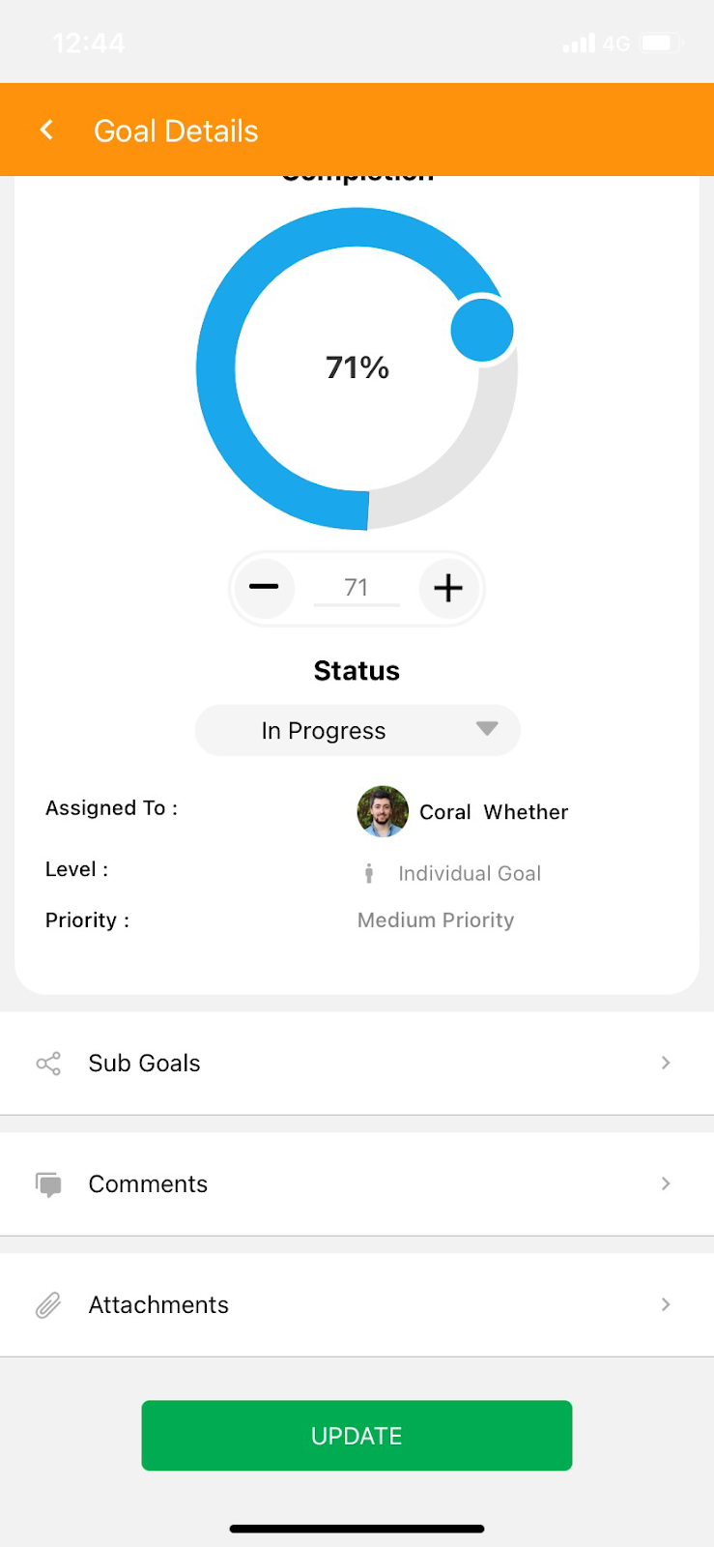Expand Attachments using its chevron
This screenshot has width=714, height=1547.
(666, 1305)
